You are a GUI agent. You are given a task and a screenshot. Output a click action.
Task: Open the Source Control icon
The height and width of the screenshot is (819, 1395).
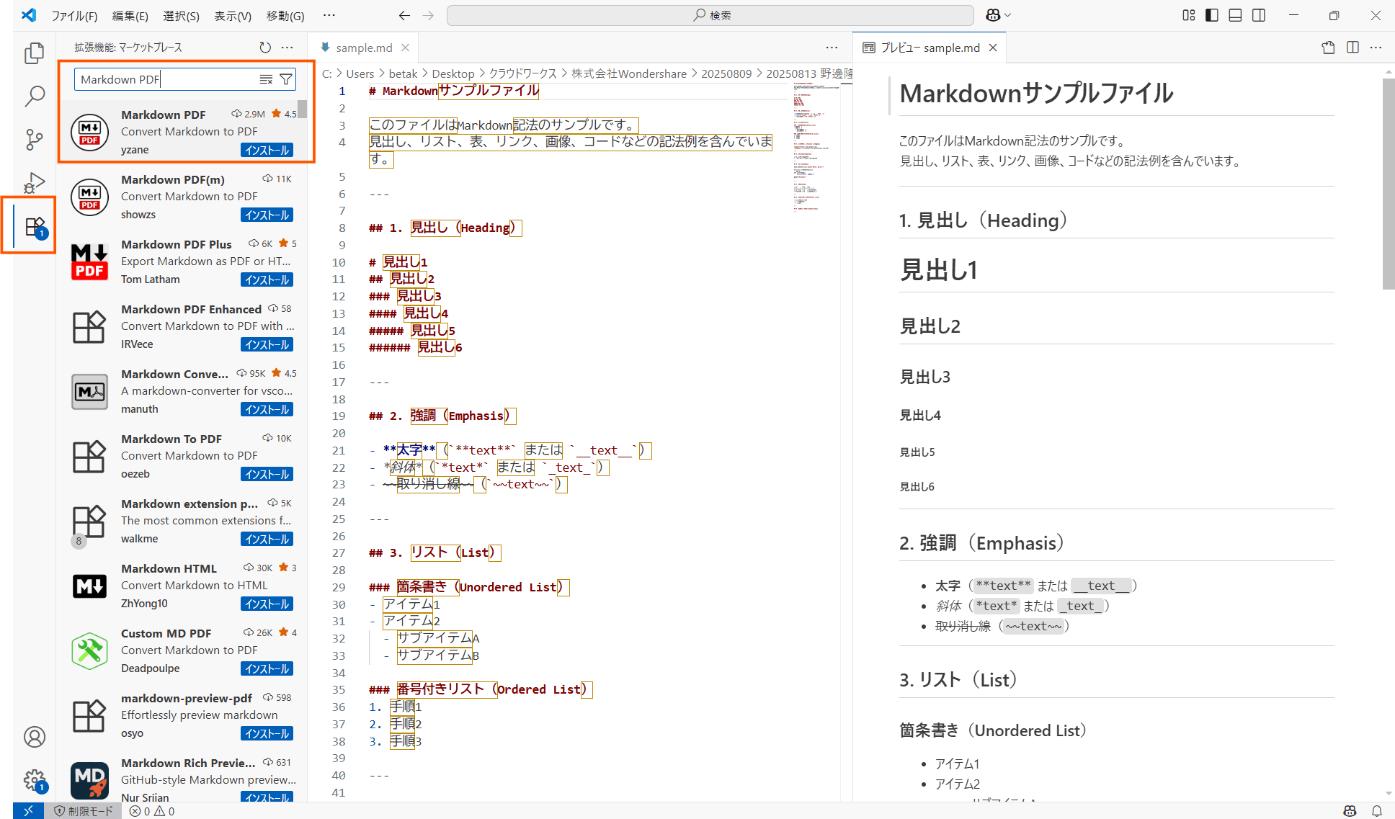pos(34,140)
